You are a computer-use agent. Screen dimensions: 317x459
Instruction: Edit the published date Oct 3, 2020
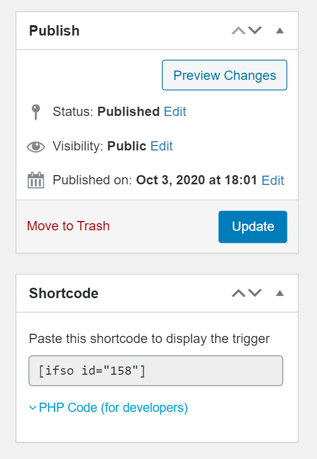(273, 181)
